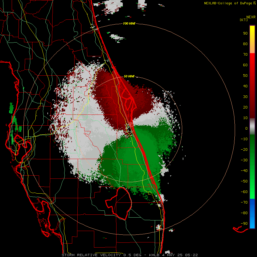Click the 20 value on velocity scale
257x257 pixels.
click(245, 107)
